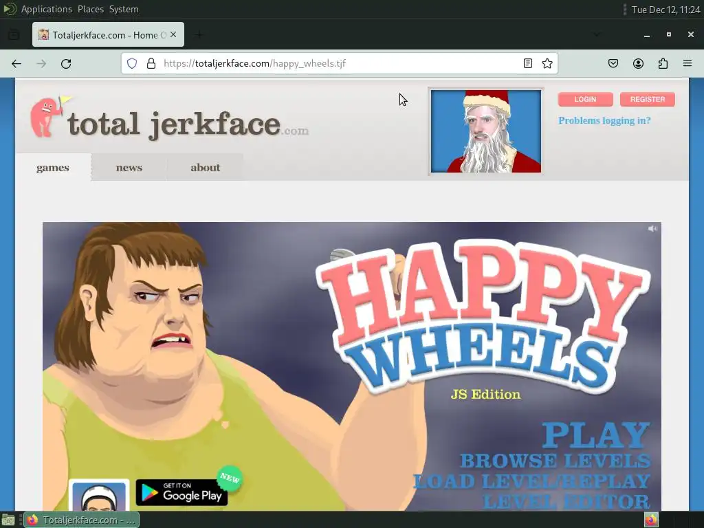Click the REGISTER button

tap(648, 99)
